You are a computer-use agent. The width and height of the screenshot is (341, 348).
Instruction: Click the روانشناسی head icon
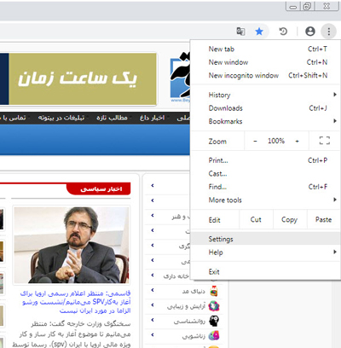214,321
